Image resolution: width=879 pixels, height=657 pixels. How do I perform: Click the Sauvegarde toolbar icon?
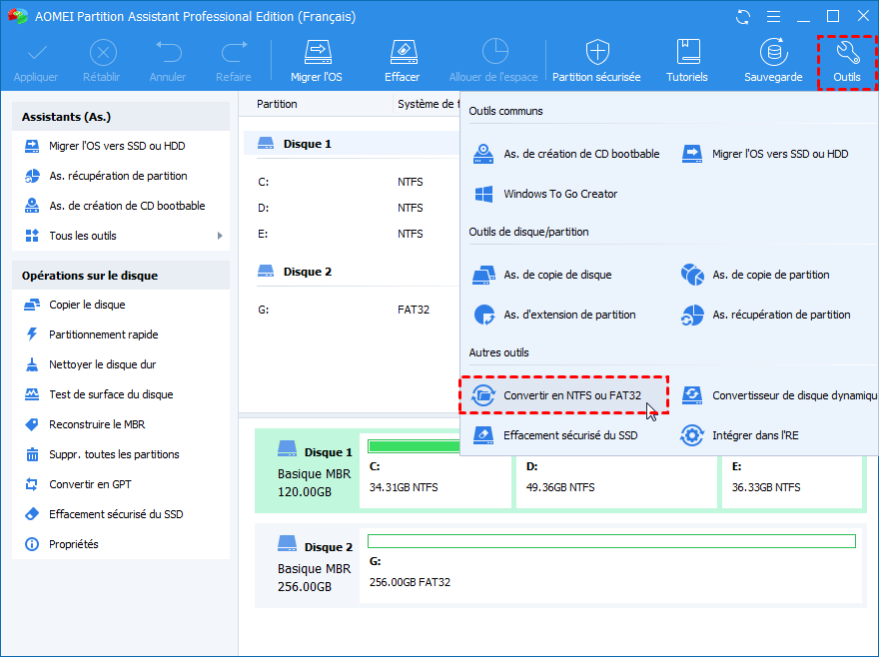(x=773, y=62)
